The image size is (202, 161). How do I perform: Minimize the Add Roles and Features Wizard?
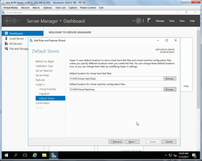158,40
